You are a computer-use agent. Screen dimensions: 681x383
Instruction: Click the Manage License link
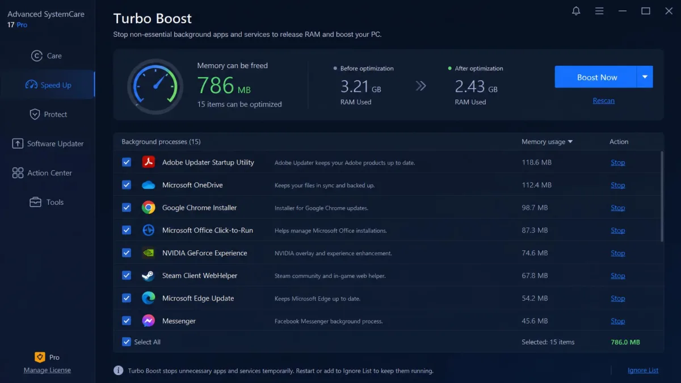tap(47, 370)
